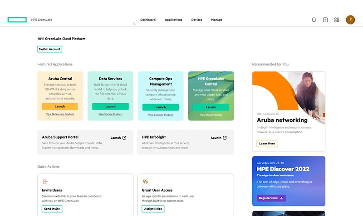Open the Manage menu item
363x216 pixels.
(x=216, y=20)
